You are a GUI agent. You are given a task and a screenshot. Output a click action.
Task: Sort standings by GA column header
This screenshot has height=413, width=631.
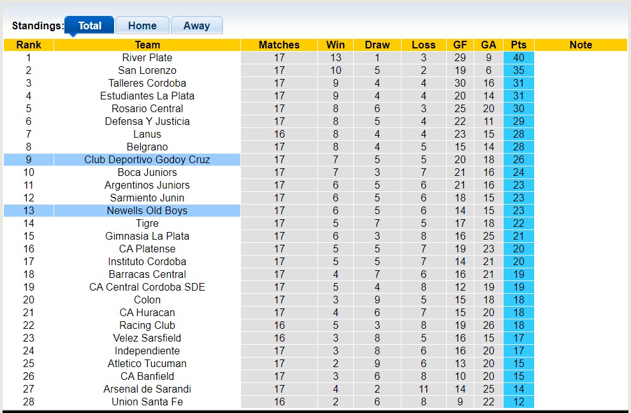tap(488, 45)
